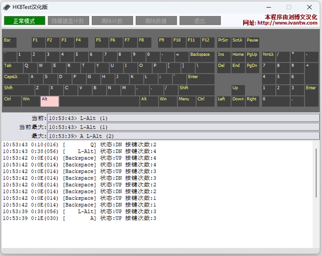Click the 清除数据 button

point(155,21)
